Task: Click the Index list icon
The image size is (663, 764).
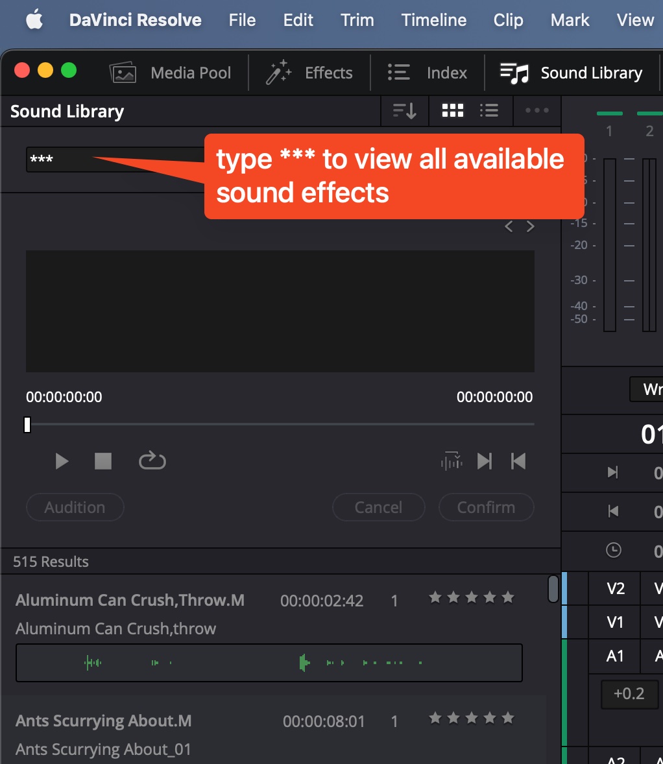Action: click(x=399, y=73)
